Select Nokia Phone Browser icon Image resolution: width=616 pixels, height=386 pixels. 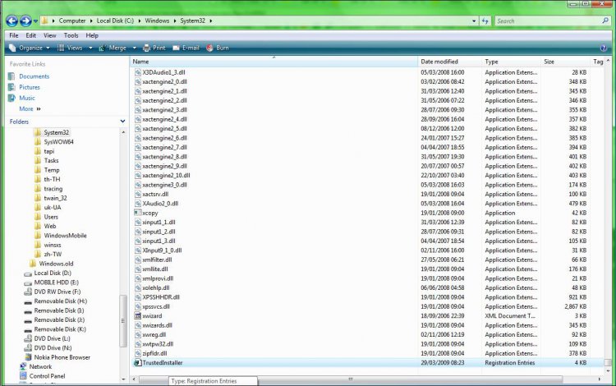coord(28,357)
